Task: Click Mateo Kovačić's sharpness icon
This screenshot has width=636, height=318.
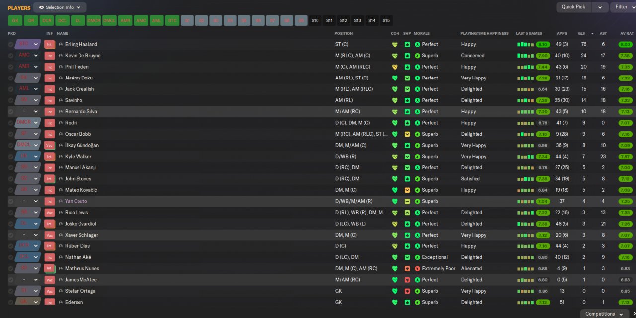Action: [x=407, y=190]
